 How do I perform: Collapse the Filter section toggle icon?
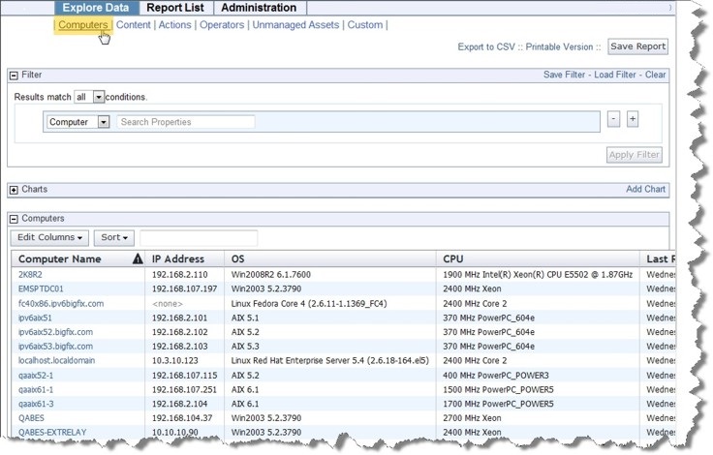[15, 76]
